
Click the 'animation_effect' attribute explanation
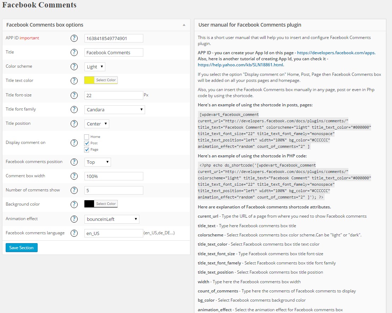pos(270,310)
